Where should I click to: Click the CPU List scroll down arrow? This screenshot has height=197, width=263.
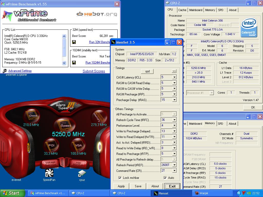pyautogui.click(x=64, y=63)
